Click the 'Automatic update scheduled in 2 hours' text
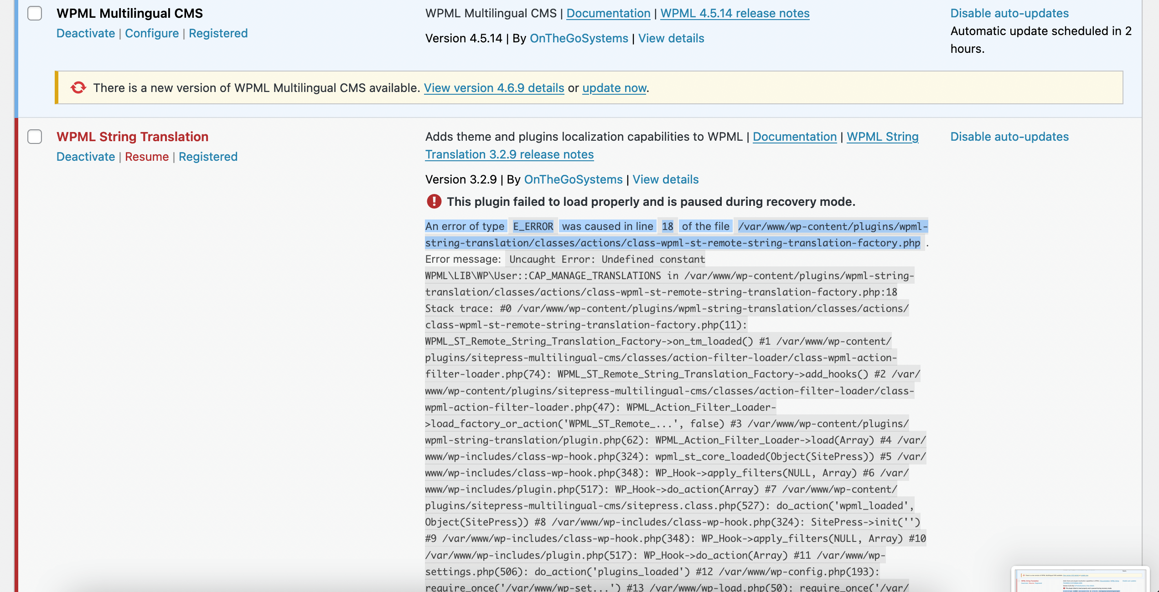This screenshot has width=1159, height=592. [x=1041, y=40]
